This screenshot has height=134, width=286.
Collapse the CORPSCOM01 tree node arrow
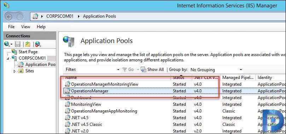pos(8,59)
